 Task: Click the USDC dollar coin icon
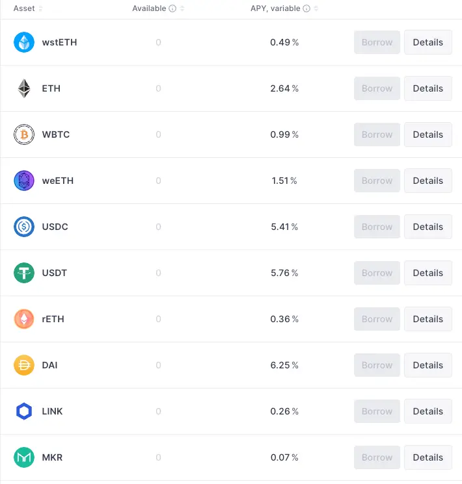pos(24,227)
